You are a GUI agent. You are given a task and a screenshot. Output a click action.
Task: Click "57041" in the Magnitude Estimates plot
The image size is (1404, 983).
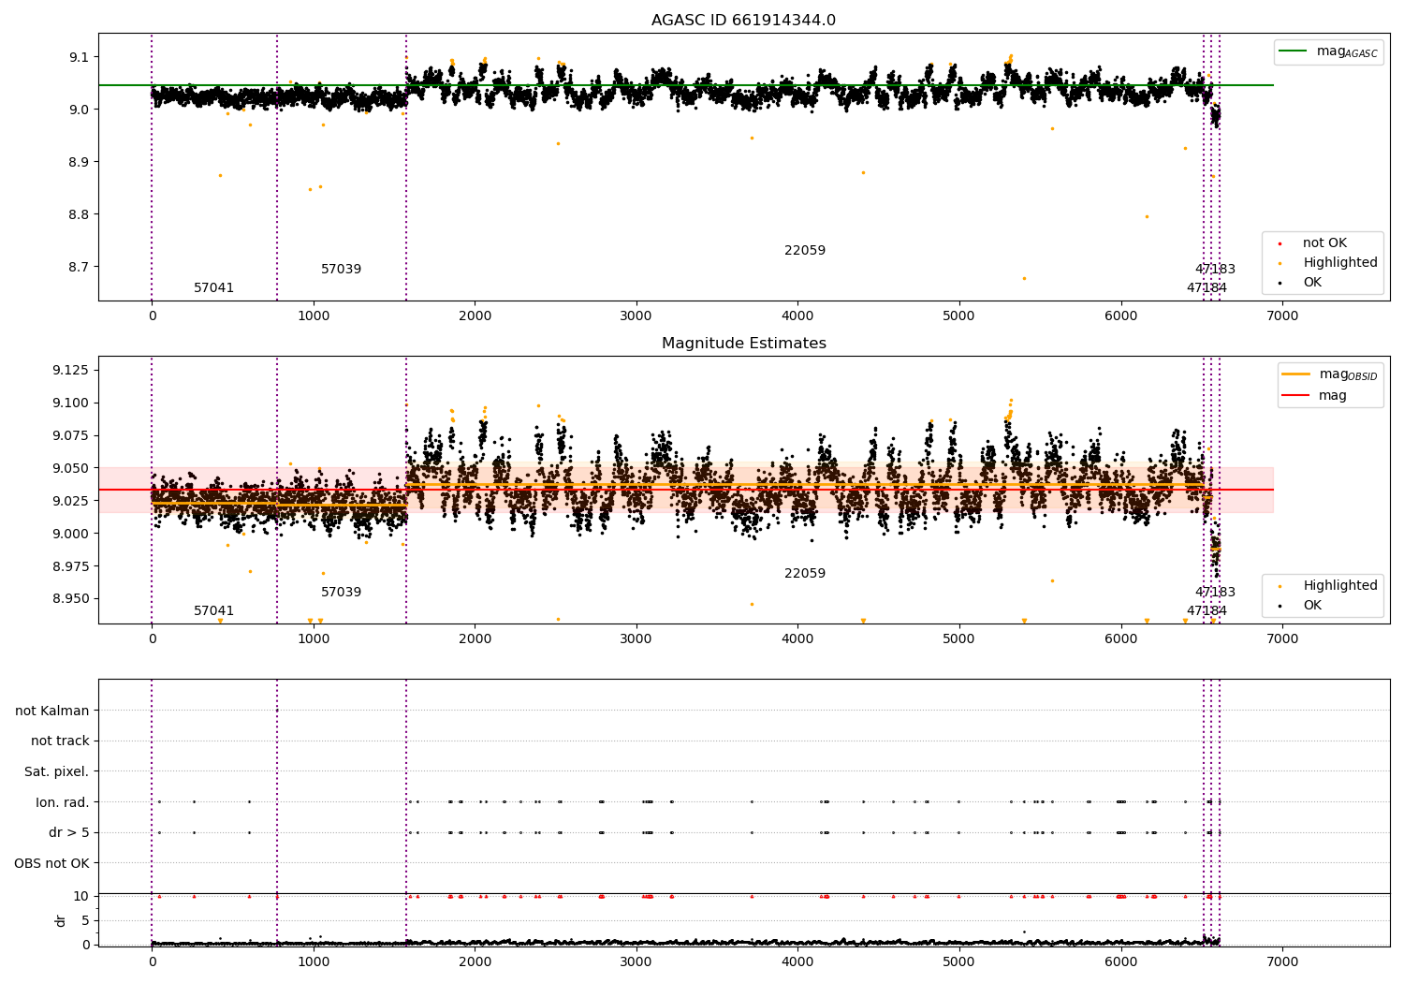point(214,610)
